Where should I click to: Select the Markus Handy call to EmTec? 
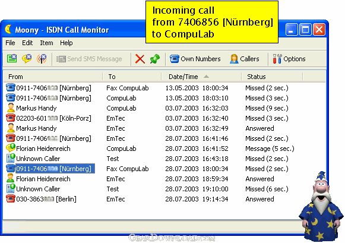(164, 128)
